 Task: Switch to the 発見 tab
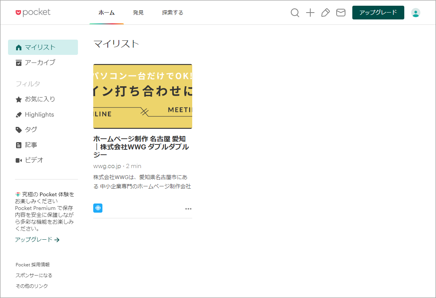click(138, 13)
